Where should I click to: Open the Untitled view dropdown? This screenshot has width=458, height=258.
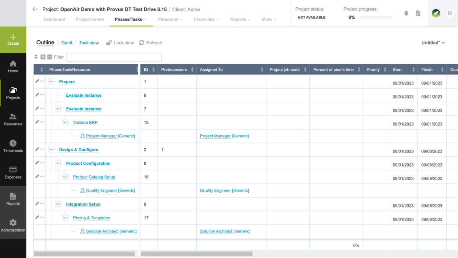pos(433,43)
